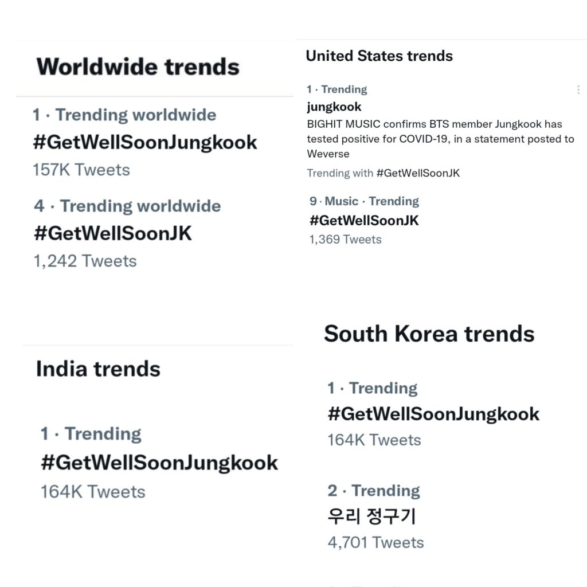Click the jungkook trend title in United States trends
Screen dimensions: 587x587
pyautogui.click(x=334, y=107)
